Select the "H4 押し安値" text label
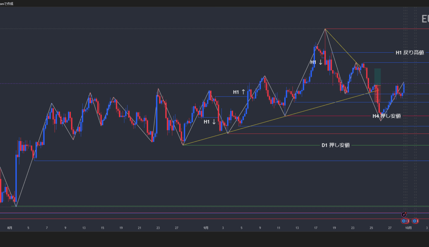This screenshot has height=247, width=429. click(386, 116)
